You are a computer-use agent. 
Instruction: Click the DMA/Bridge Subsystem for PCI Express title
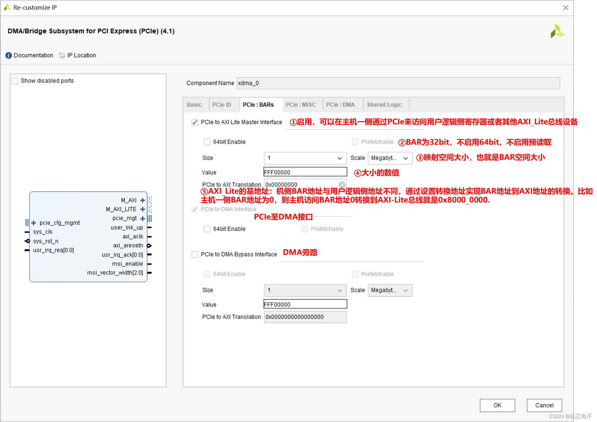click(x=91, y=31)
